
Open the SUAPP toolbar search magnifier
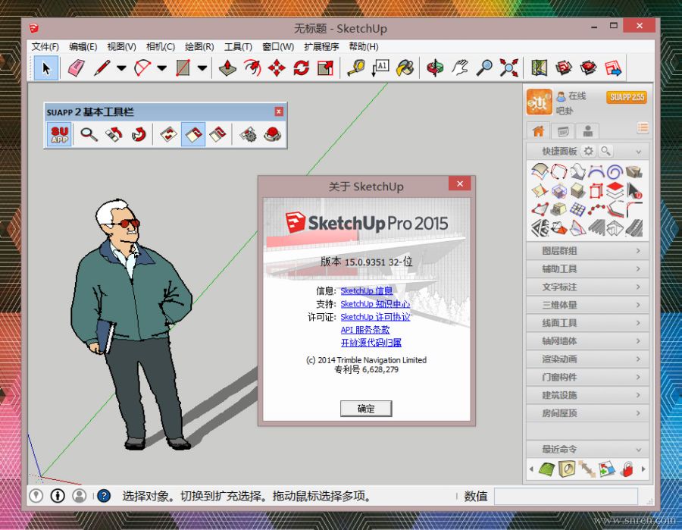click(89, 134)
